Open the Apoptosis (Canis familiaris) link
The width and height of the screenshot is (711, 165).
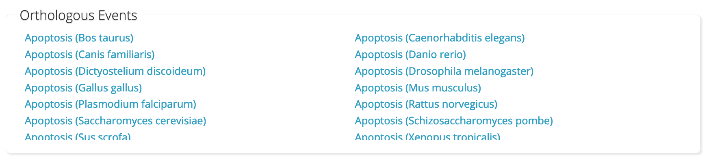pyautogui.click(x=89, y=54)
